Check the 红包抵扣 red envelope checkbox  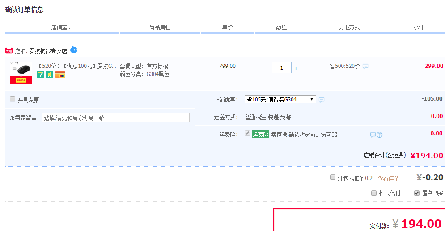click(333, 177)
